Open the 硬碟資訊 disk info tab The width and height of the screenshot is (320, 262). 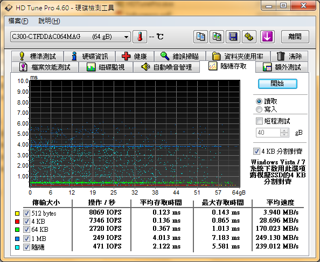tap(89, 56)
